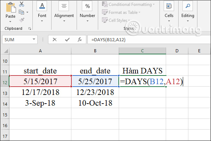Open the Cells group icon

point(169,6)
